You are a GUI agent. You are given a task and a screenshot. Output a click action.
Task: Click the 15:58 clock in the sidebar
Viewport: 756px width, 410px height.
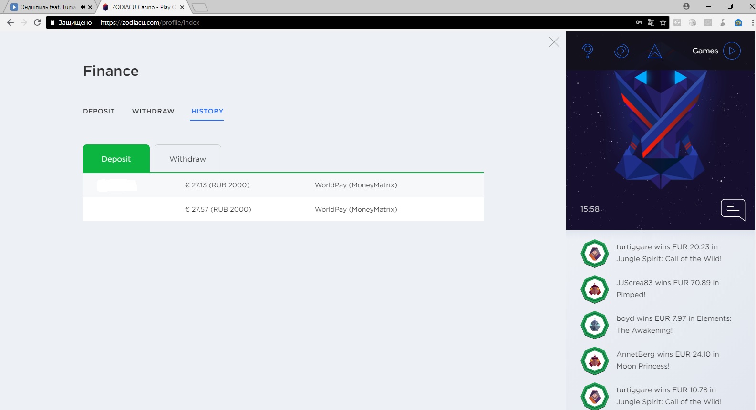(590, 209)
